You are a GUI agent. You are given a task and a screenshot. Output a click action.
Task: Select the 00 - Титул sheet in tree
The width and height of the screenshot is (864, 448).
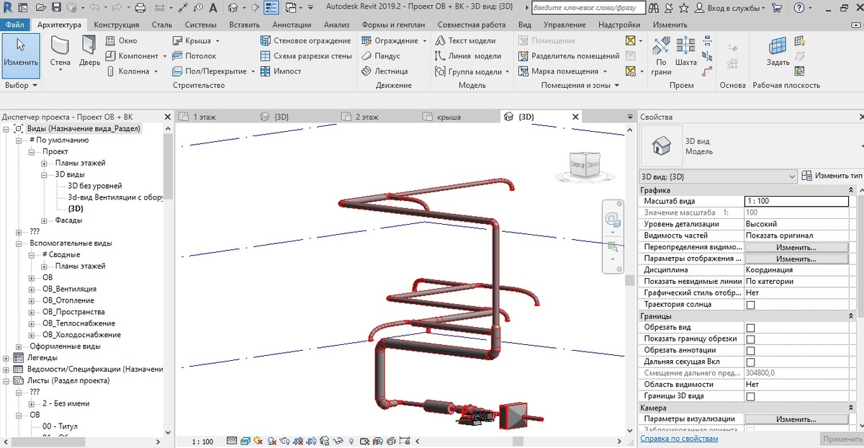click(x=60, y=426)
